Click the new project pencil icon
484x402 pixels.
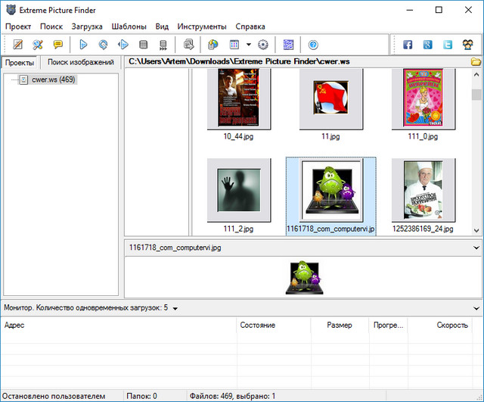(17, 45)
